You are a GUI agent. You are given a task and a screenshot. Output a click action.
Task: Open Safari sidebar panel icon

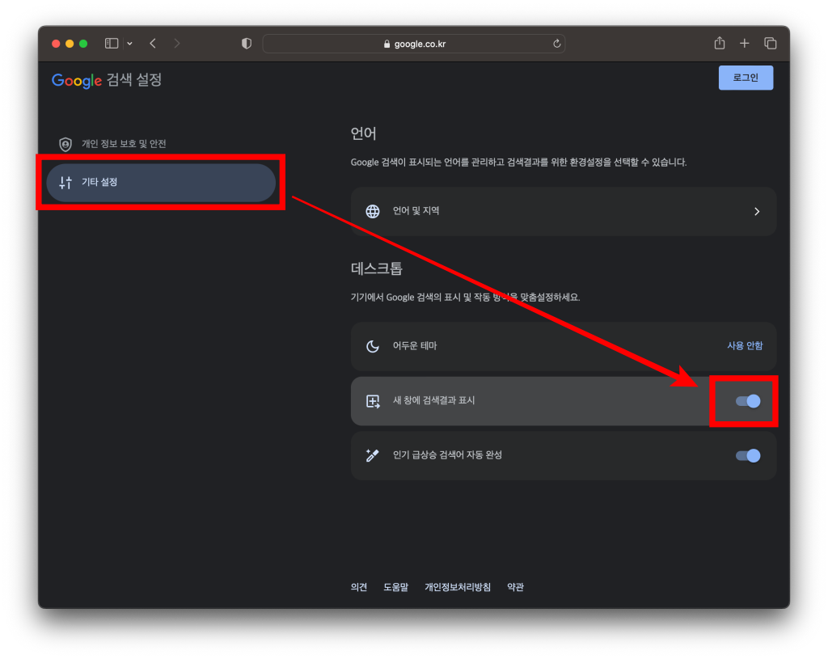[x=112, y=44]
